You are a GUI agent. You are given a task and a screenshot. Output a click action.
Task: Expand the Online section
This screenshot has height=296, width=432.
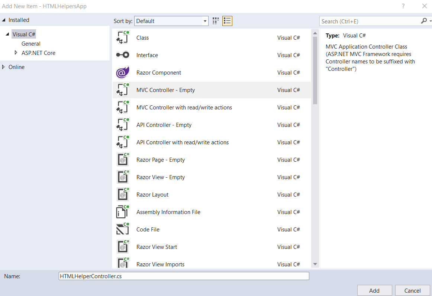3,67
